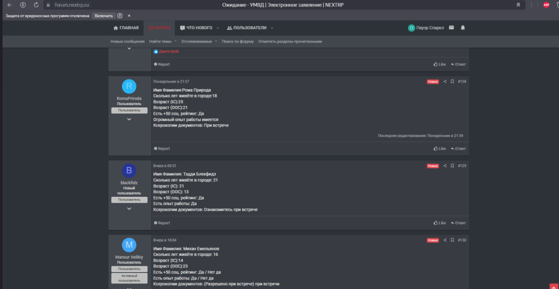Share post #128 via share icon

[x=445, y=81]
